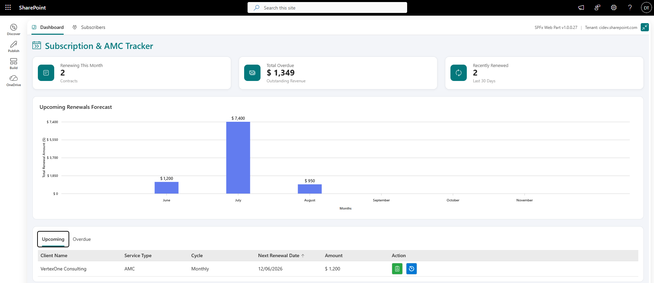Switch to the Subscribers tab

click(89, 27)
